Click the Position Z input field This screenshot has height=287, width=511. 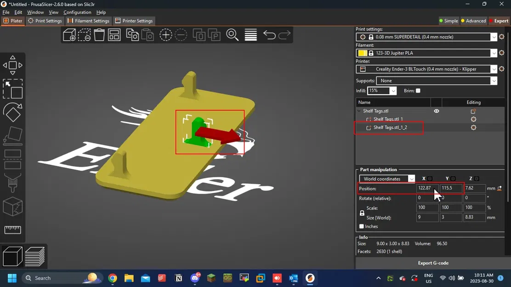(x=474, y=188)
